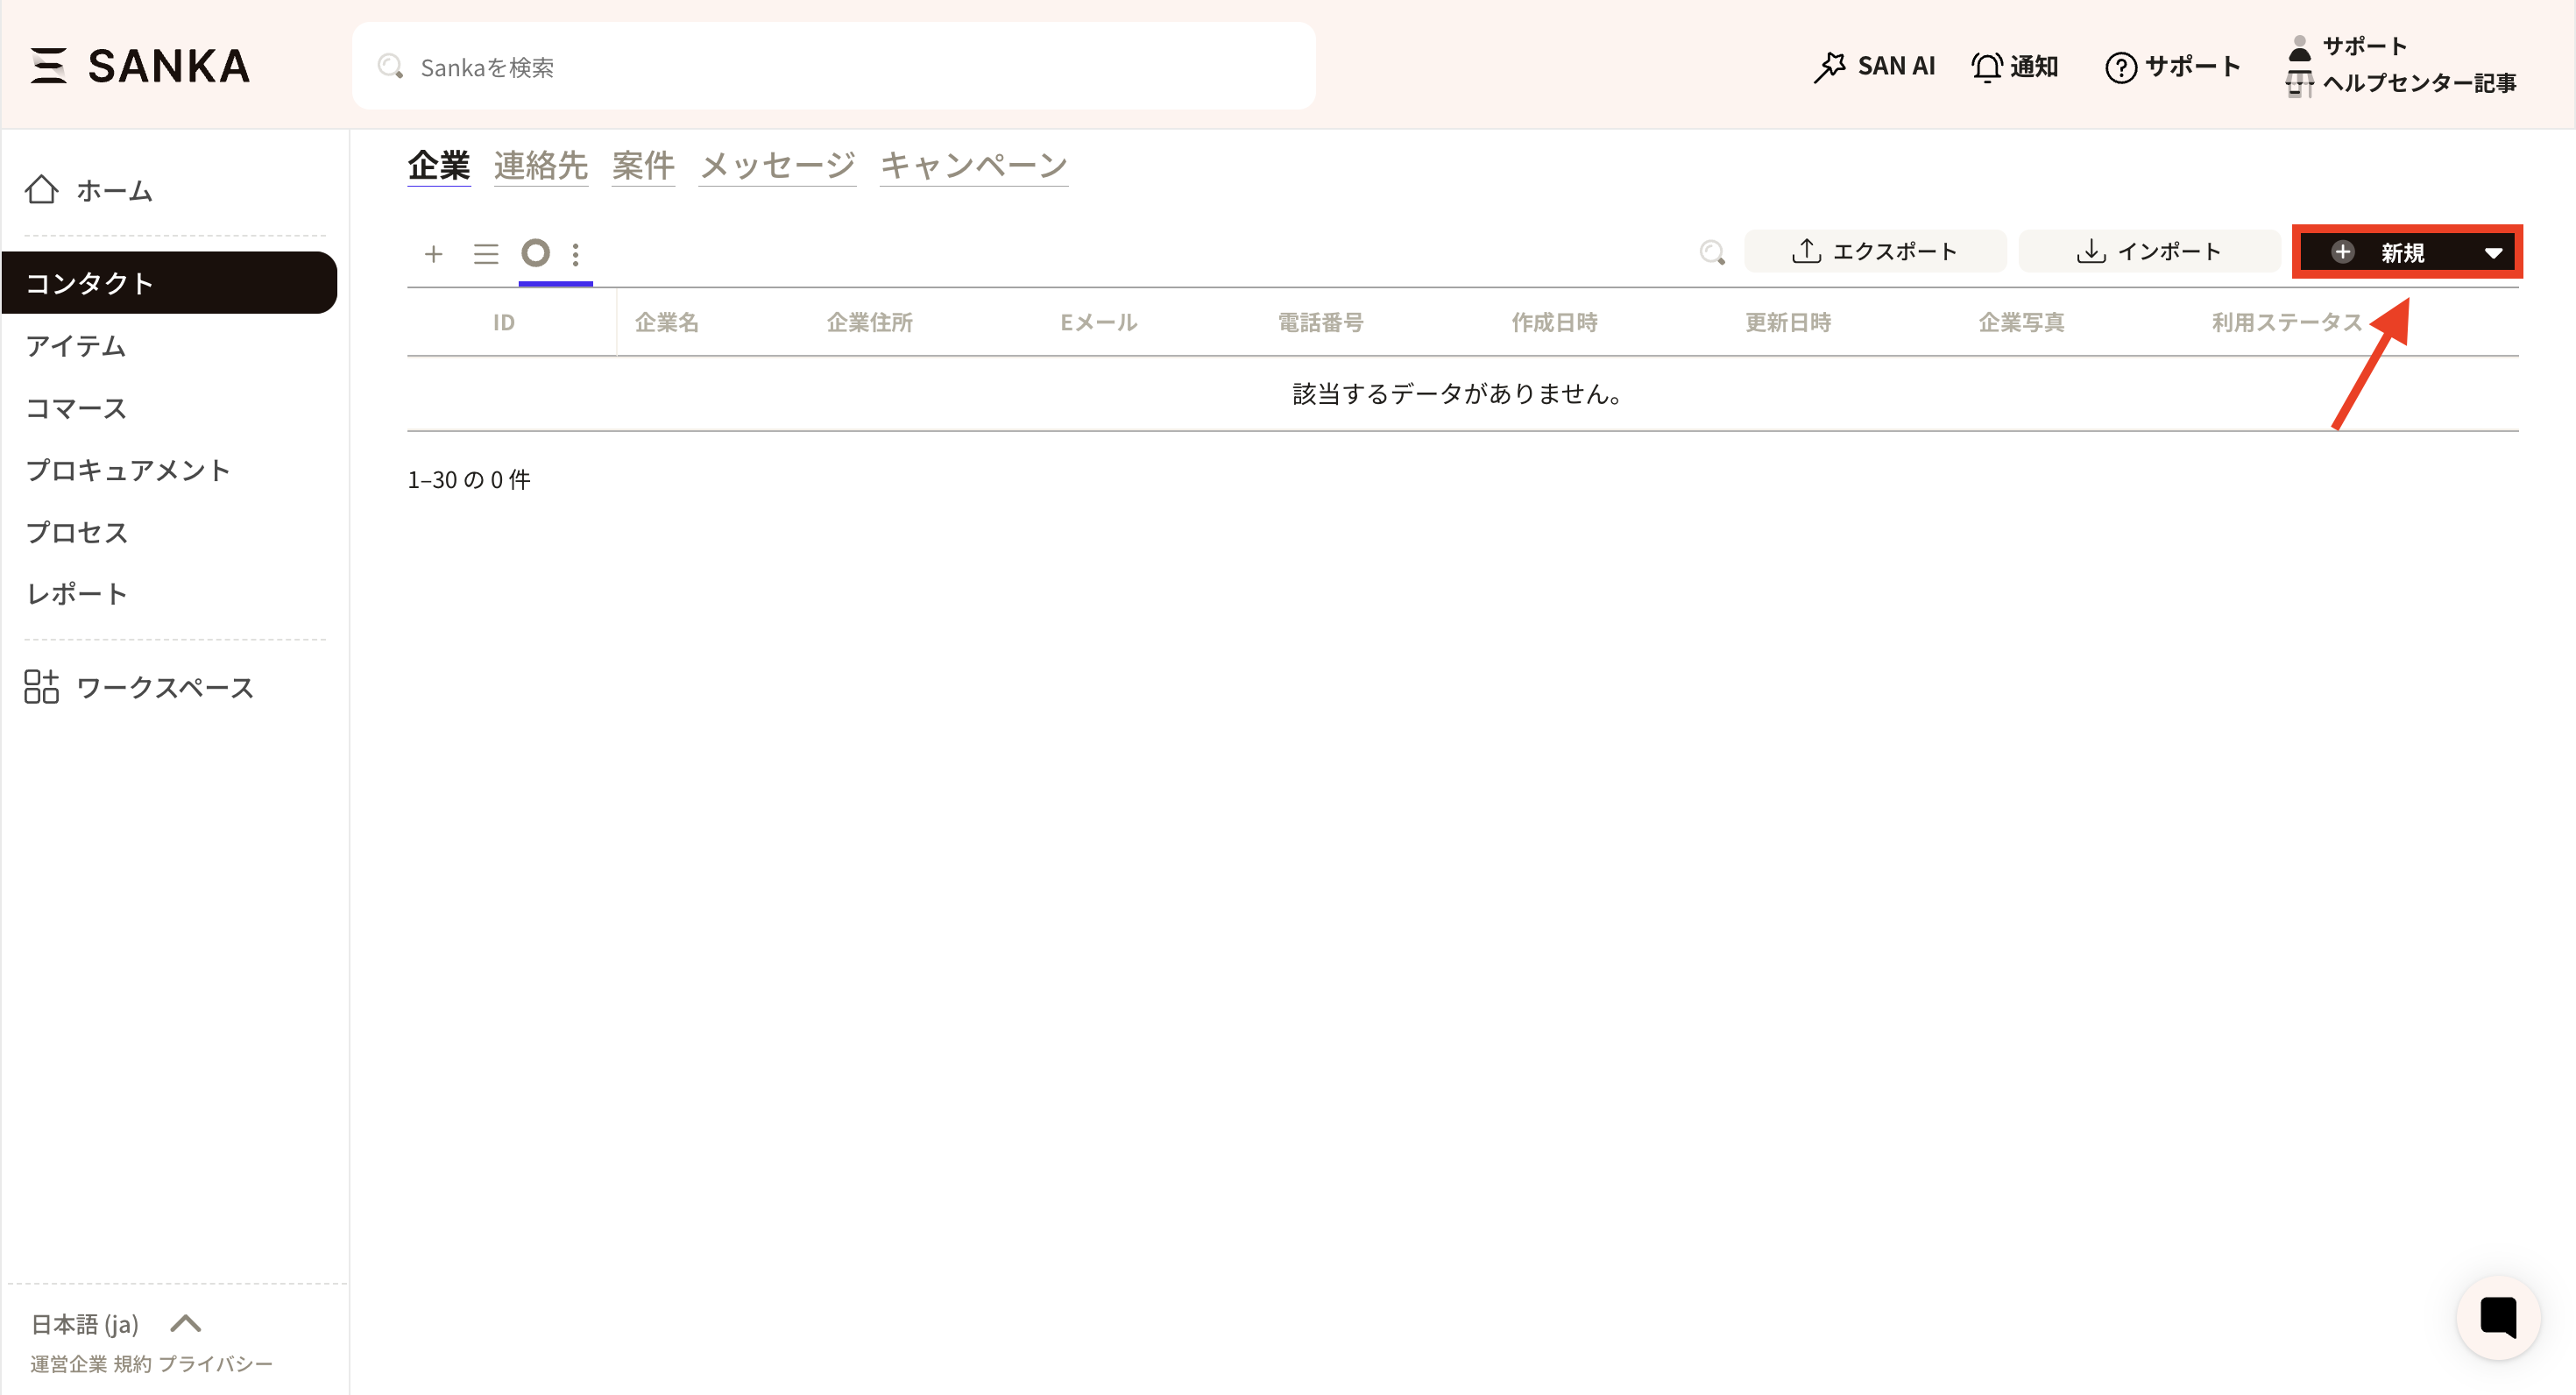2576x1395 pixels.
Task: Click the エクスポート button
Action: [1875, 251]
